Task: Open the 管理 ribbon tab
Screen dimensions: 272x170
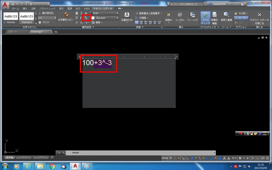Action: coord(70,8)
